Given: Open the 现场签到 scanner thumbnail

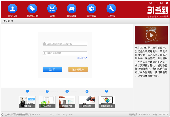Looking at the screenshot, I should pos(87,102).
